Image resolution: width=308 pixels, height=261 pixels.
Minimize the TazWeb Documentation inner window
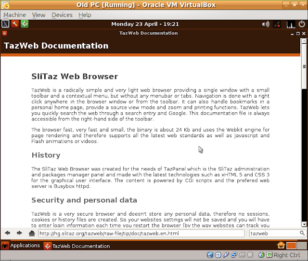click(x=292, y=34)
